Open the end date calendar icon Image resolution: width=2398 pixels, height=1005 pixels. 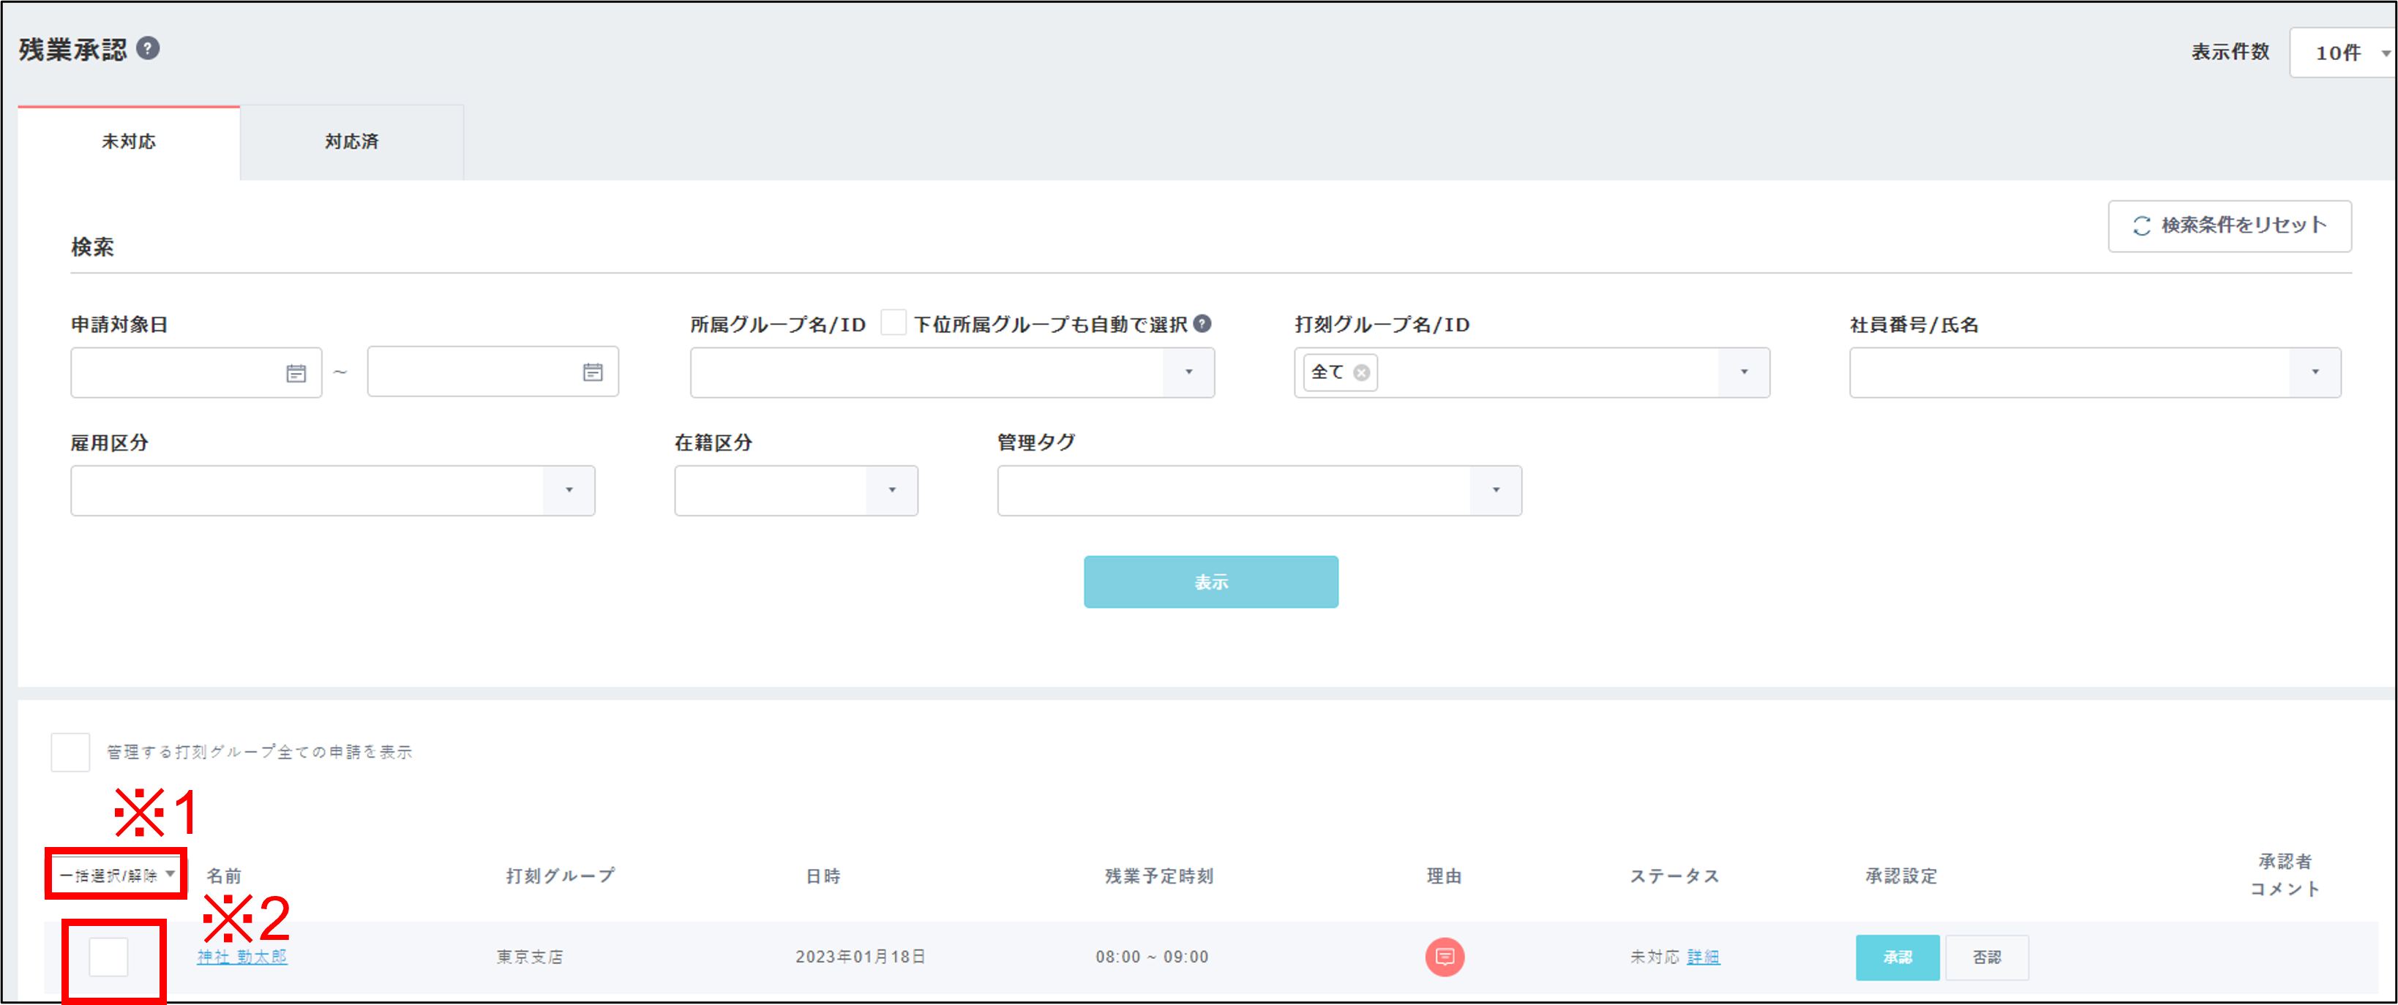click(593, 373)
